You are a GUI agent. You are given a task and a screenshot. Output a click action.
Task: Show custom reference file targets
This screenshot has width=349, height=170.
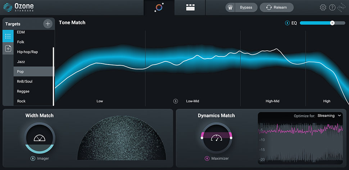click(x=8, y=48)
